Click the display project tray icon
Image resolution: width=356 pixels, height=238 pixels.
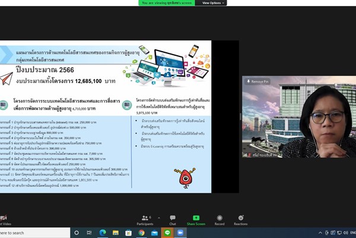click(333, 233)
